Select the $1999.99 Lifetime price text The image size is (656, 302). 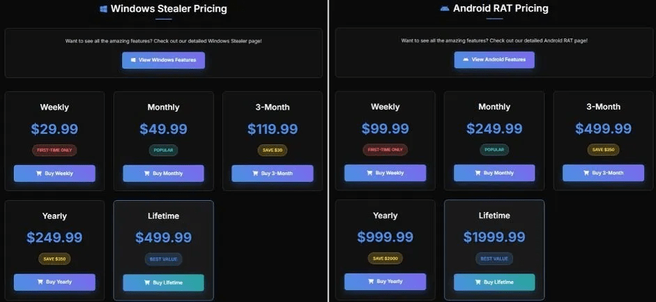click(494, 237)
